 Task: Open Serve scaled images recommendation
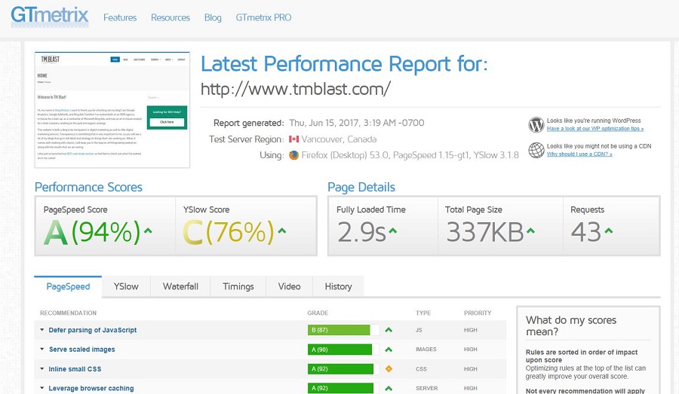point(81,350)
